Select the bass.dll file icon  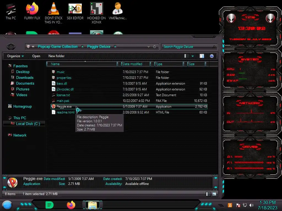[x=53, y=83]
